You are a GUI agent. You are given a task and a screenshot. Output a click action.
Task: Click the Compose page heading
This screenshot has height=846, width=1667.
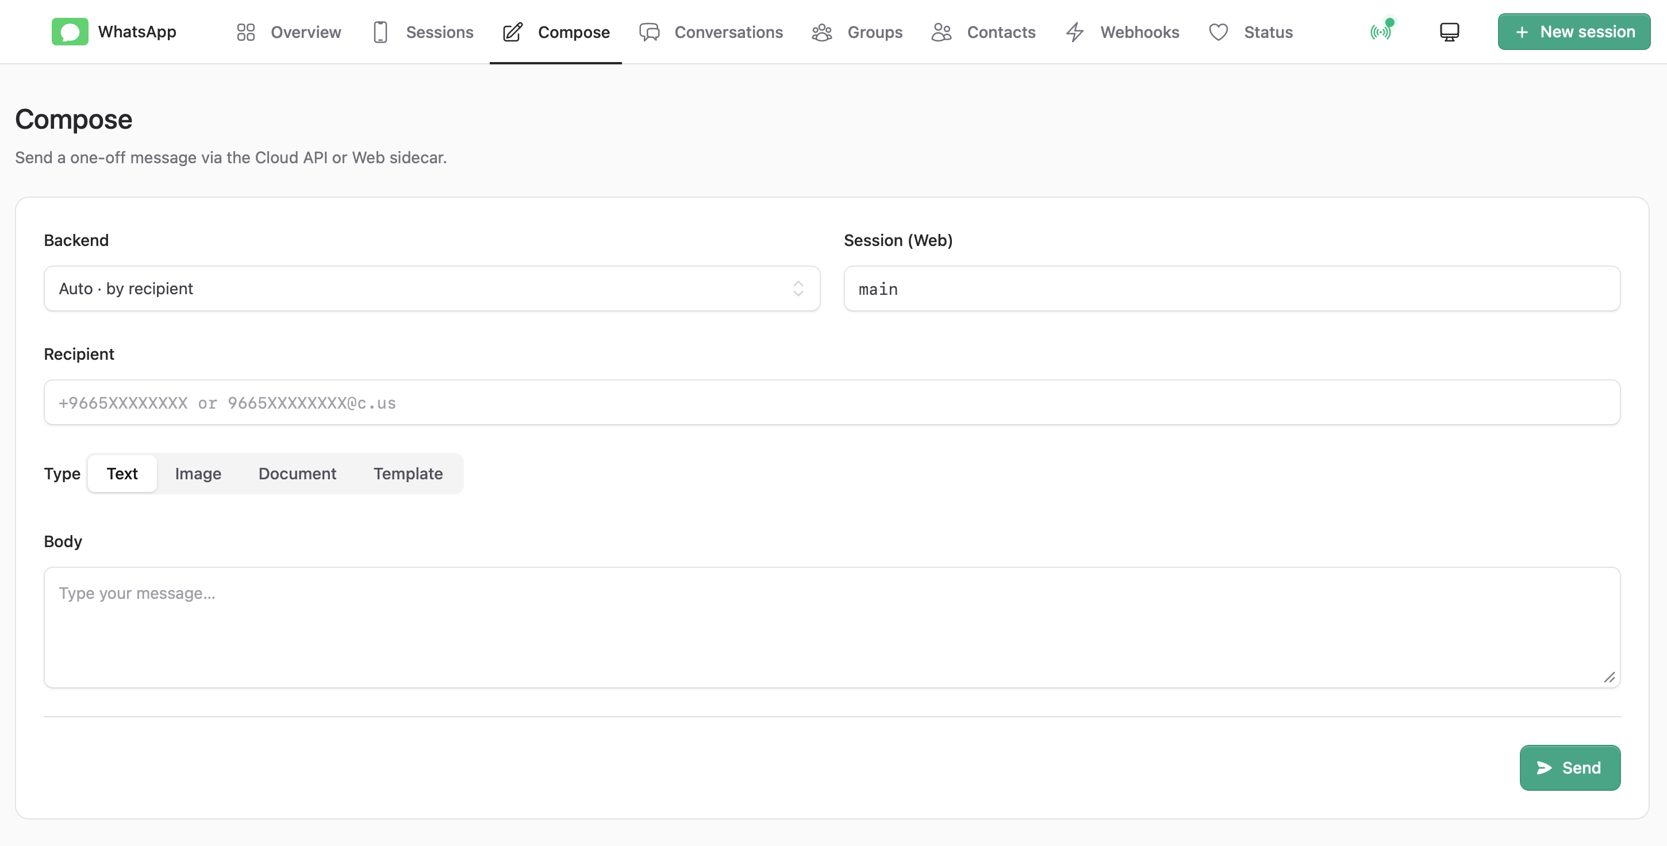tap(74, 120)
